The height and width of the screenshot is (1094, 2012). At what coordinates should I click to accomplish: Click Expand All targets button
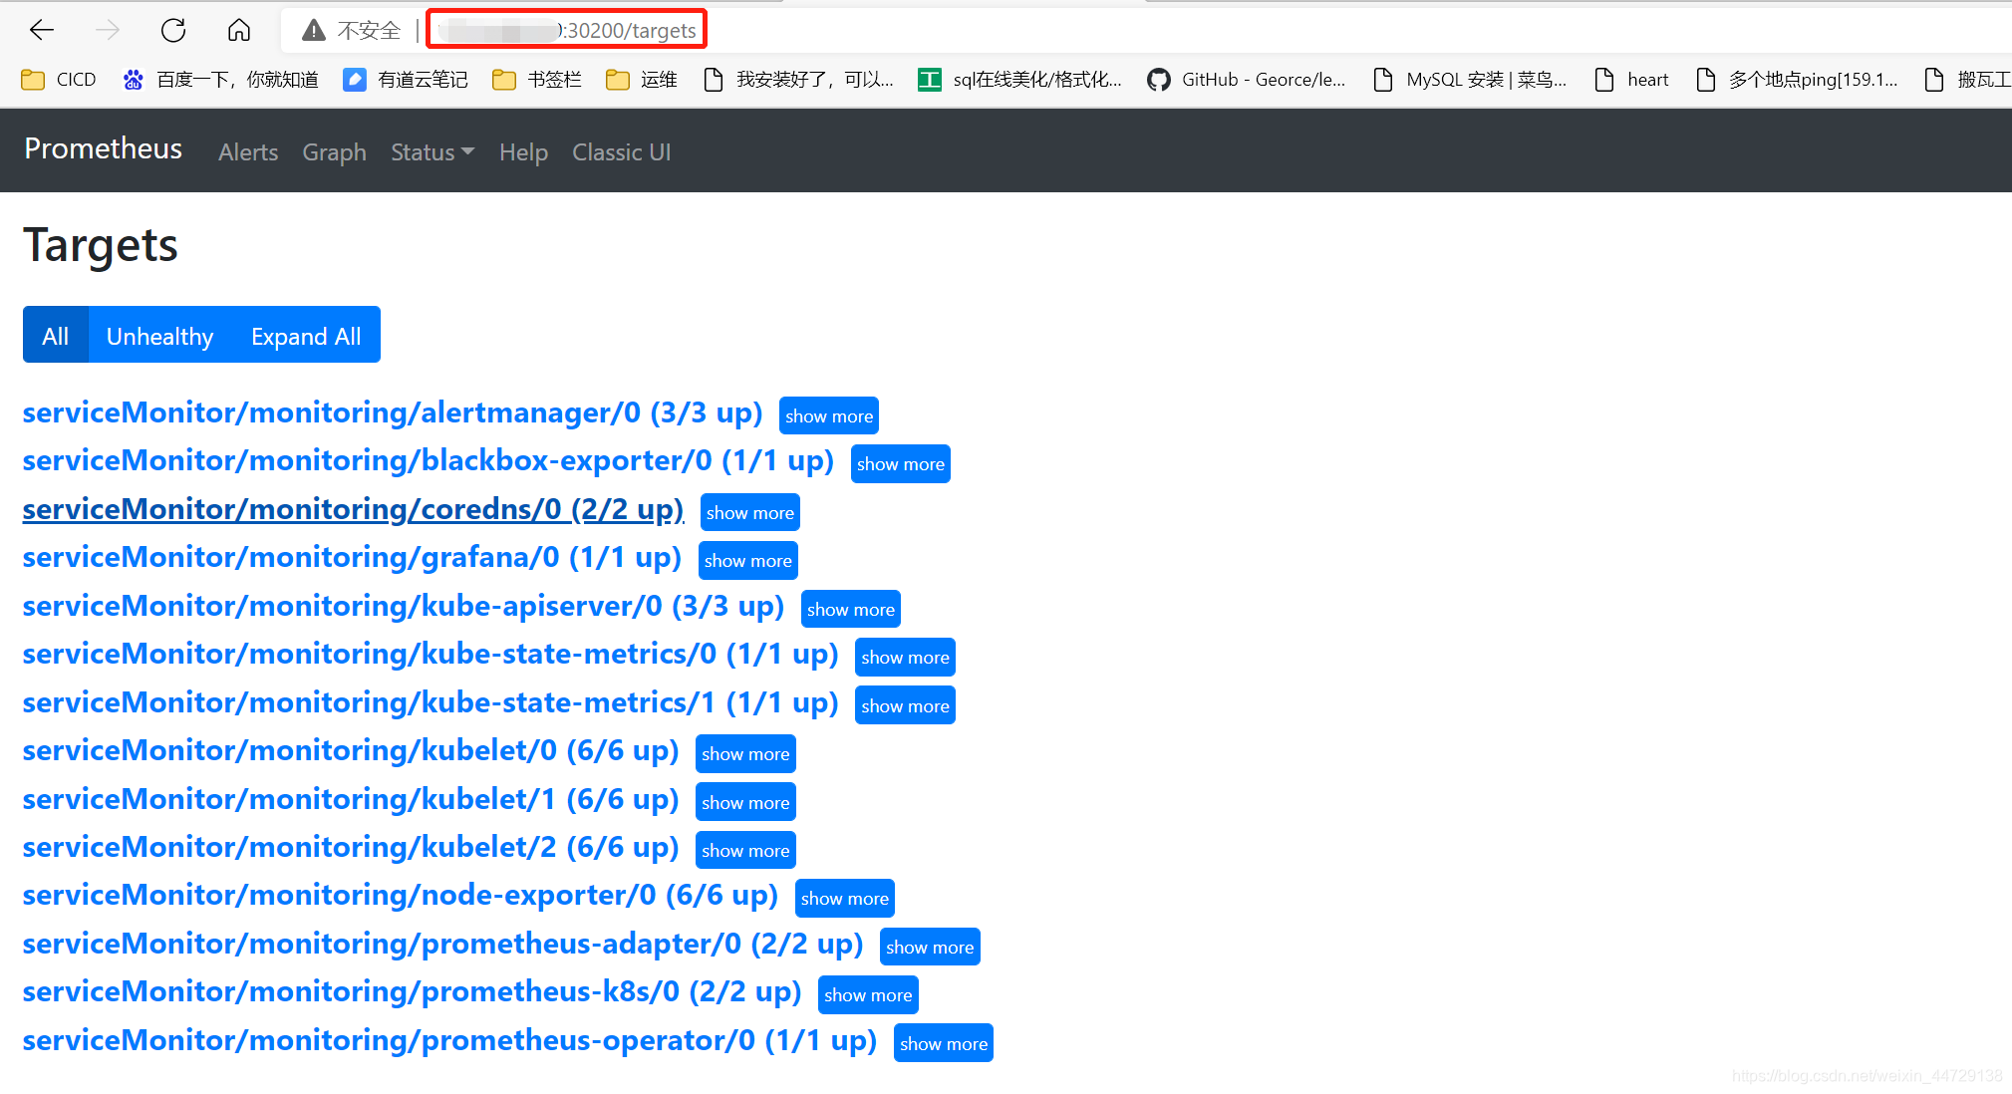coord(306,335)
